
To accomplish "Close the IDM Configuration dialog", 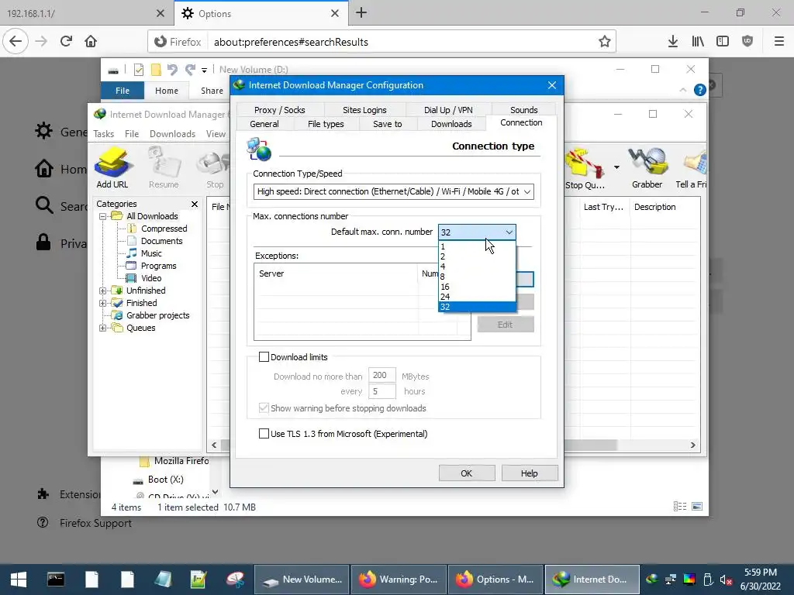I will [552, 85].
